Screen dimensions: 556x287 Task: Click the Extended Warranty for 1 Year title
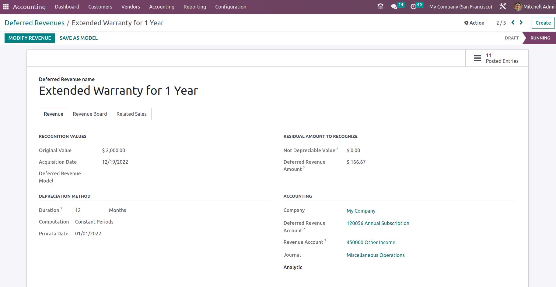coord(118,91)
